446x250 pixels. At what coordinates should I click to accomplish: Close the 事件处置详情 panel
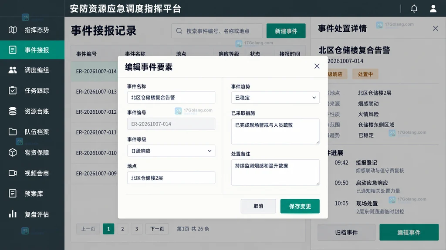435,28
